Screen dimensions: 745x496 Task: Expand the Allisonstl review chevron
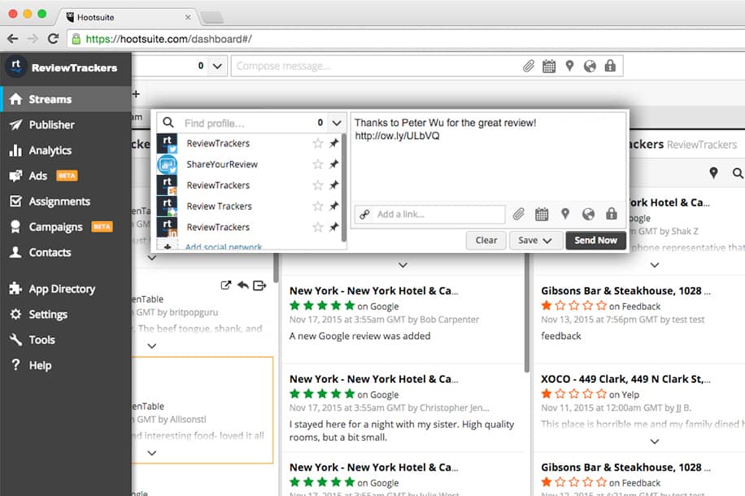click(x=152, y=453)
